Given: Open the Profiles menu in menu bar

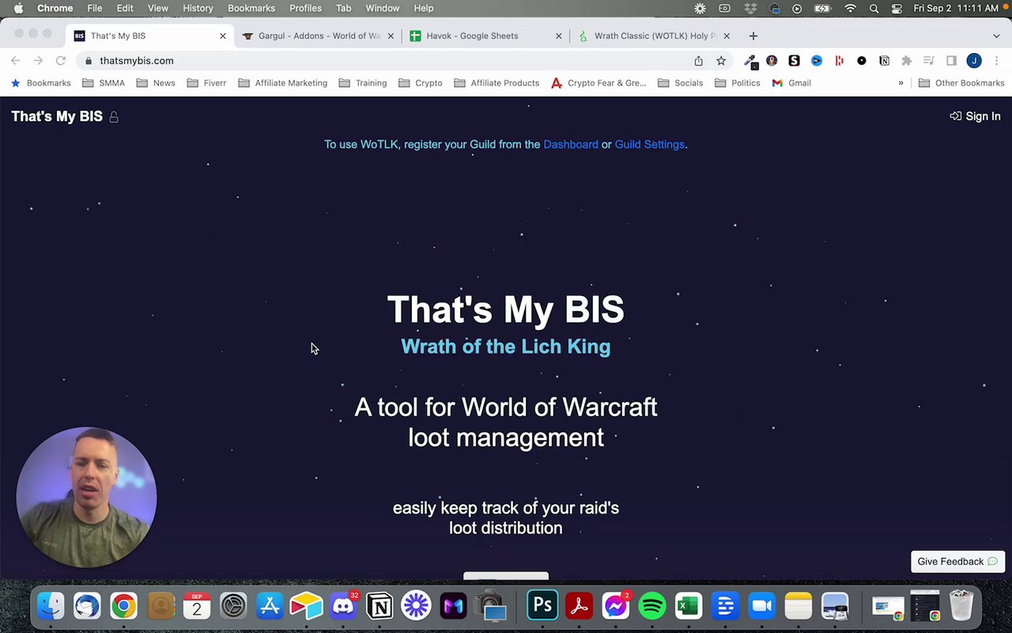Looking at the screenshot, I should tap(305, 8).
